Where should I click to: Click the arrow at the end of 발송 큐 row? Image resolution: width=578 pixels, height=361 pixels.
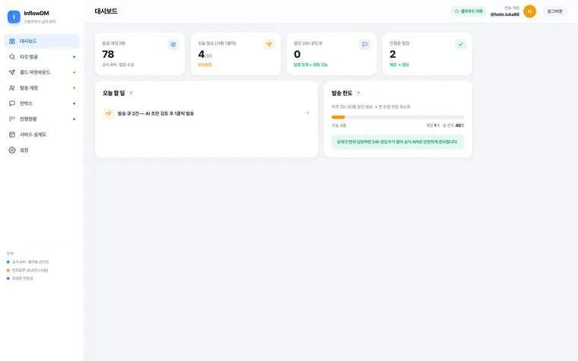[x=307, y=113]
